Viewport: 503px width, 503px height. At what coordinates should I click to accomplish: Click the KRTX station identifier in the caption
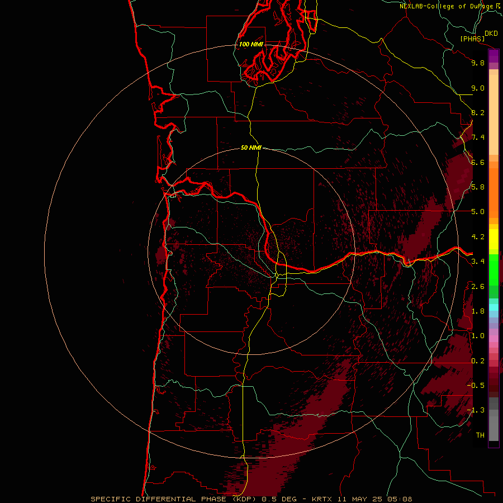322,499
